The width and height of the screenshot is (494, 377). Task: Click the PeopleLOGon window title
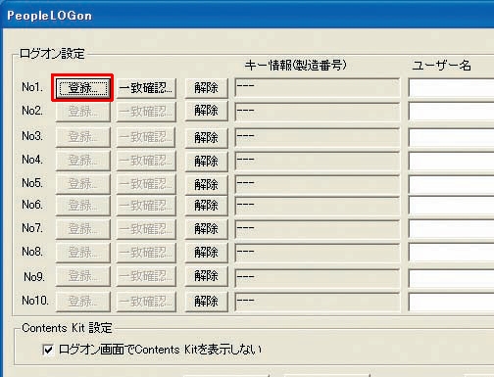tap(50, 16)
